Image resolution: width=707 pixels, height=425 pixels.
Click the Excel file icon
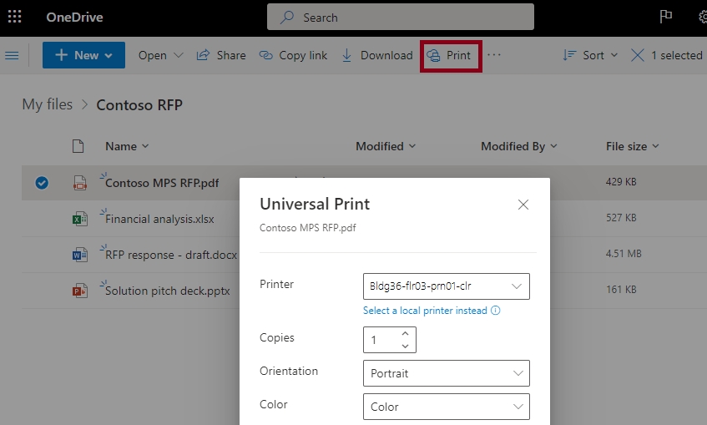[x=80, y=219]
